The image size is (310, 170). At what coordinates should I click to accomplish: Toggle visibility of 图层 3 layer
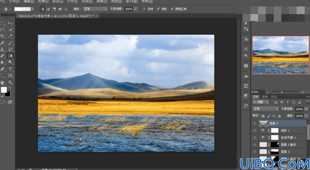(255, 152)
